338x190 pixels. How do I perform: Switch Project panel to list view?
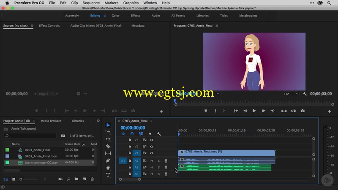[x=6, y=179]
